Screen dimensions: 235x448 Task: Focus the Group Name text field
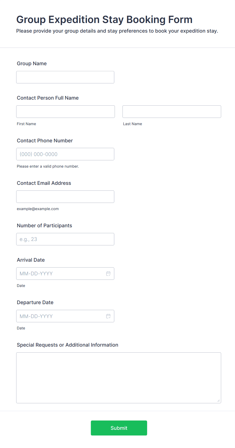point(65,77)
